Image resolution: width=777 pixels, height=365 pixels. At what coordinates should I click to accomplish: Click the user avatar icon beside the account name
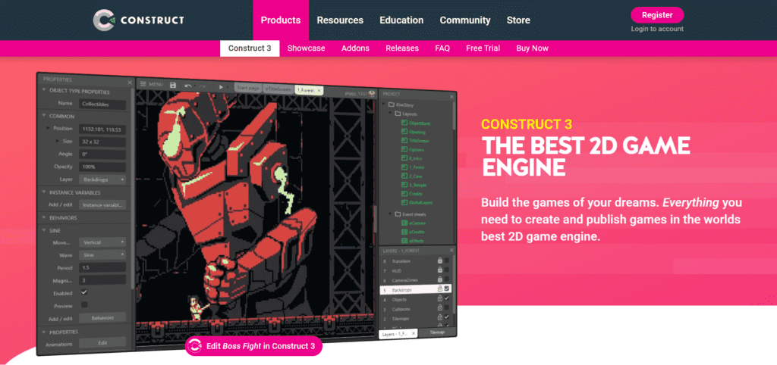click(x=372, y=93)
